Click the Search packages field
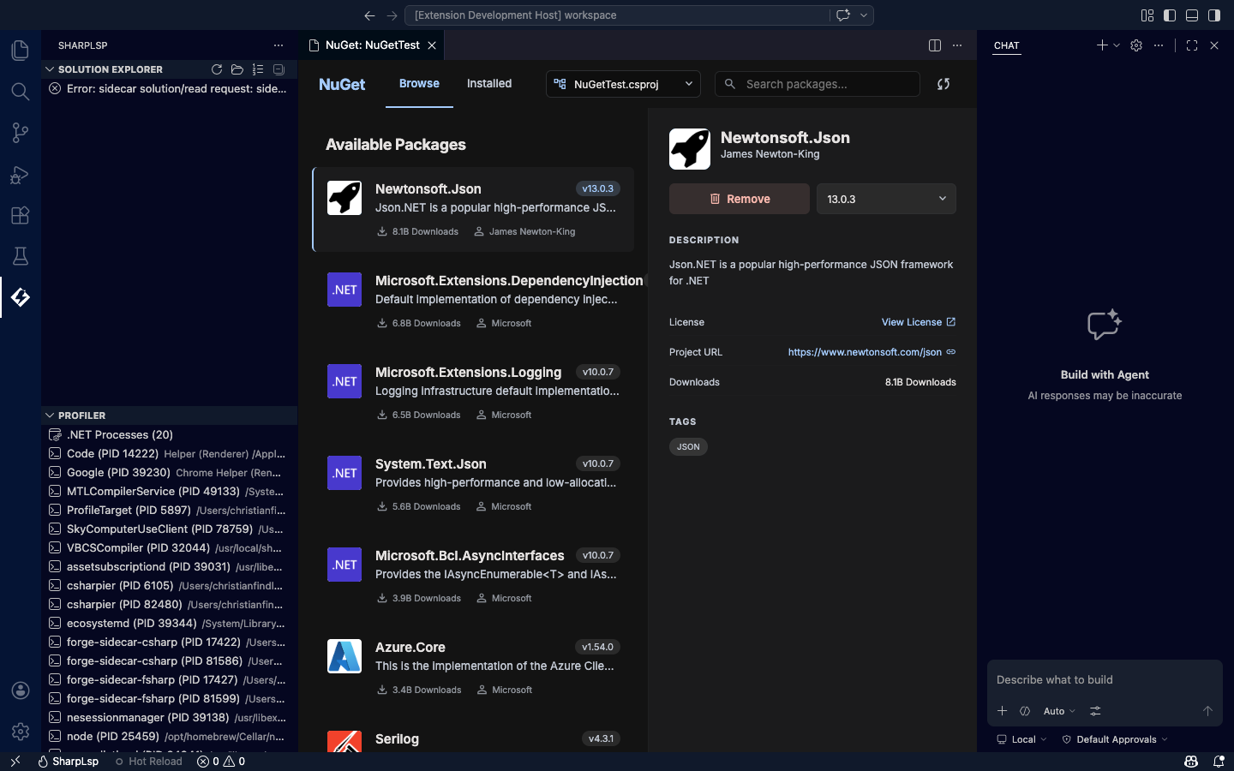The height and width of the screenshot is (771, 1234). (818, 84)
